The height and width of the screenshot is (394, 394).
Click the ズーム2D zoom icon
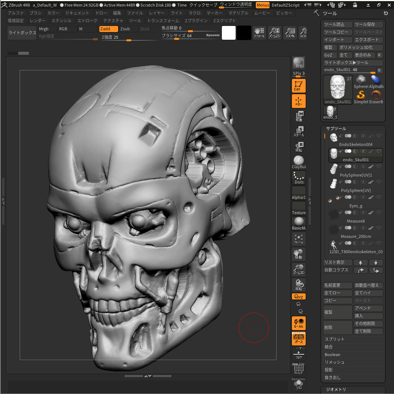pyautogui.click(x=275, y=33)
